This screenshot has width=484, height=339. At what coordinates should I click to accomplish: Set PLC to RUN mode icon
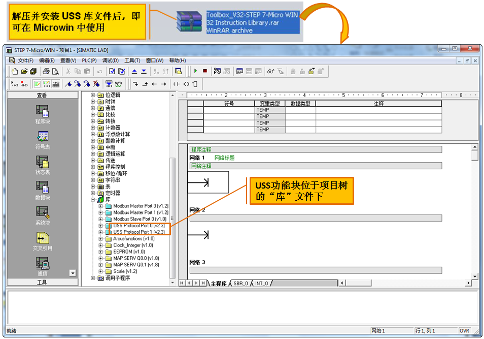(x=195, y=71)
